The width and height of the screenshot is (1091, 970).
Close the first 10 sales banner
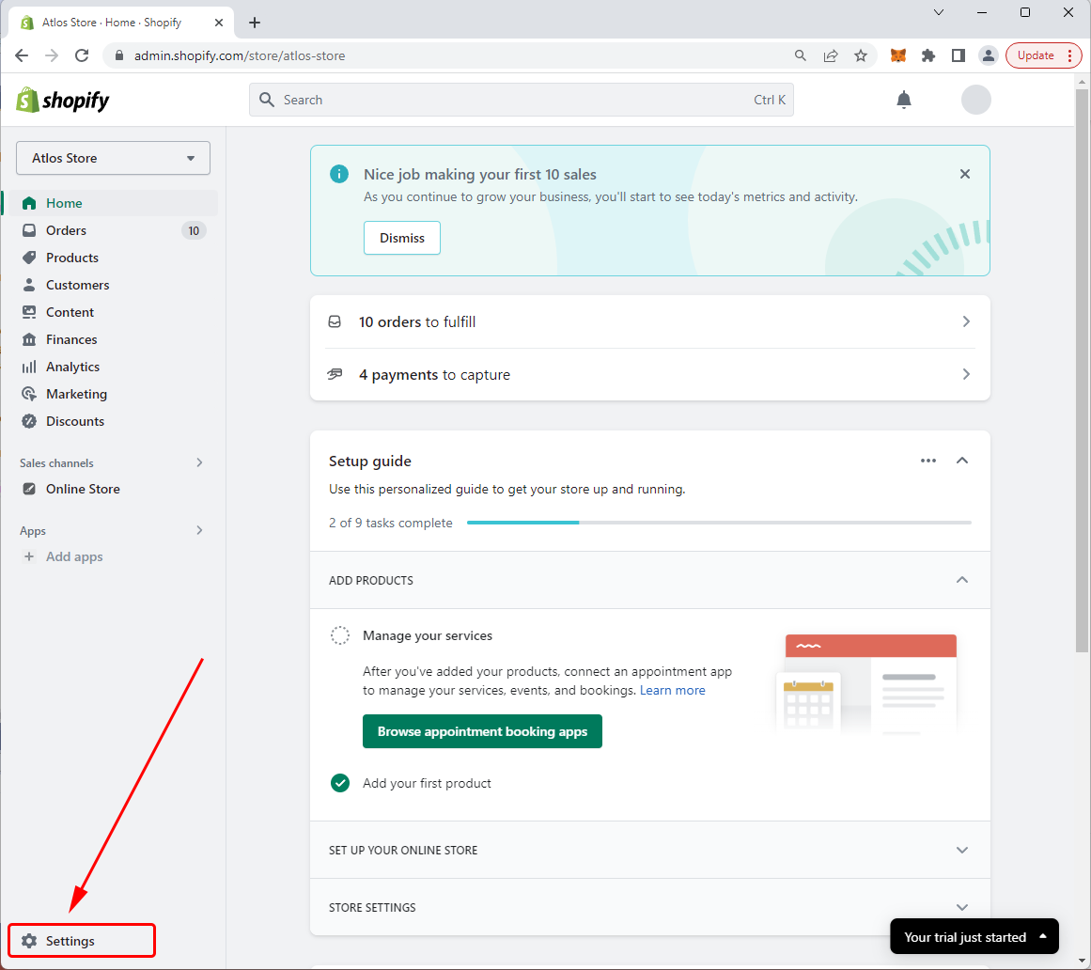pyautogui.click(x=964, y=174)
